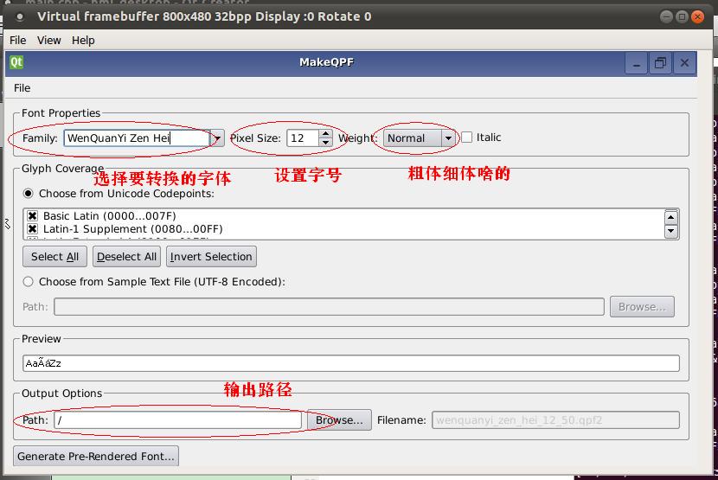Screen dimensions: 718x480
Task: Increase Pixel Size with up arrow
Action: click(325, 134)
